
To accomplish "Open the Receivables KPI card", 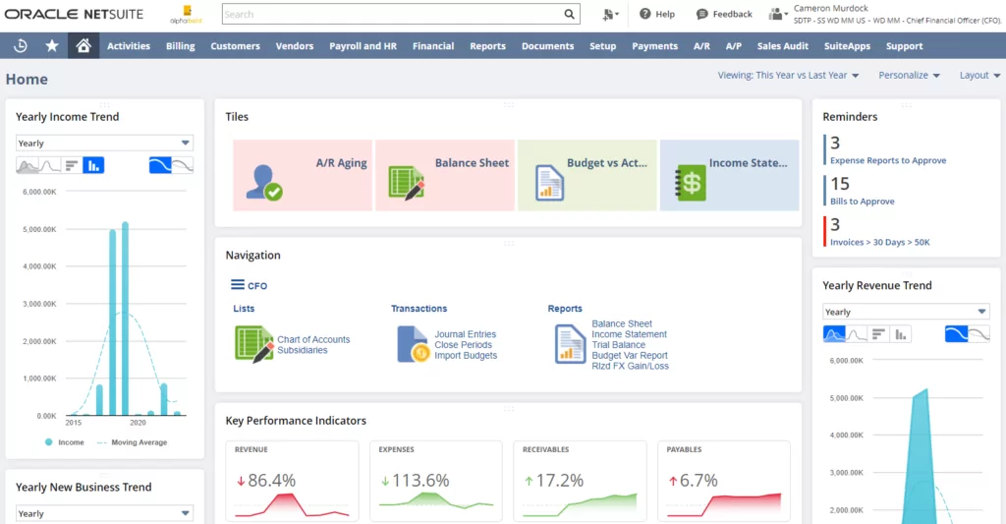I will [x=580, y=481].
